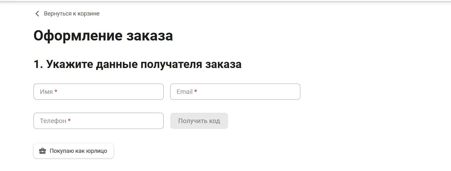451x171 pixels.
Task: Click the red asterisk in Email field
Action: [x=196, y=91]
